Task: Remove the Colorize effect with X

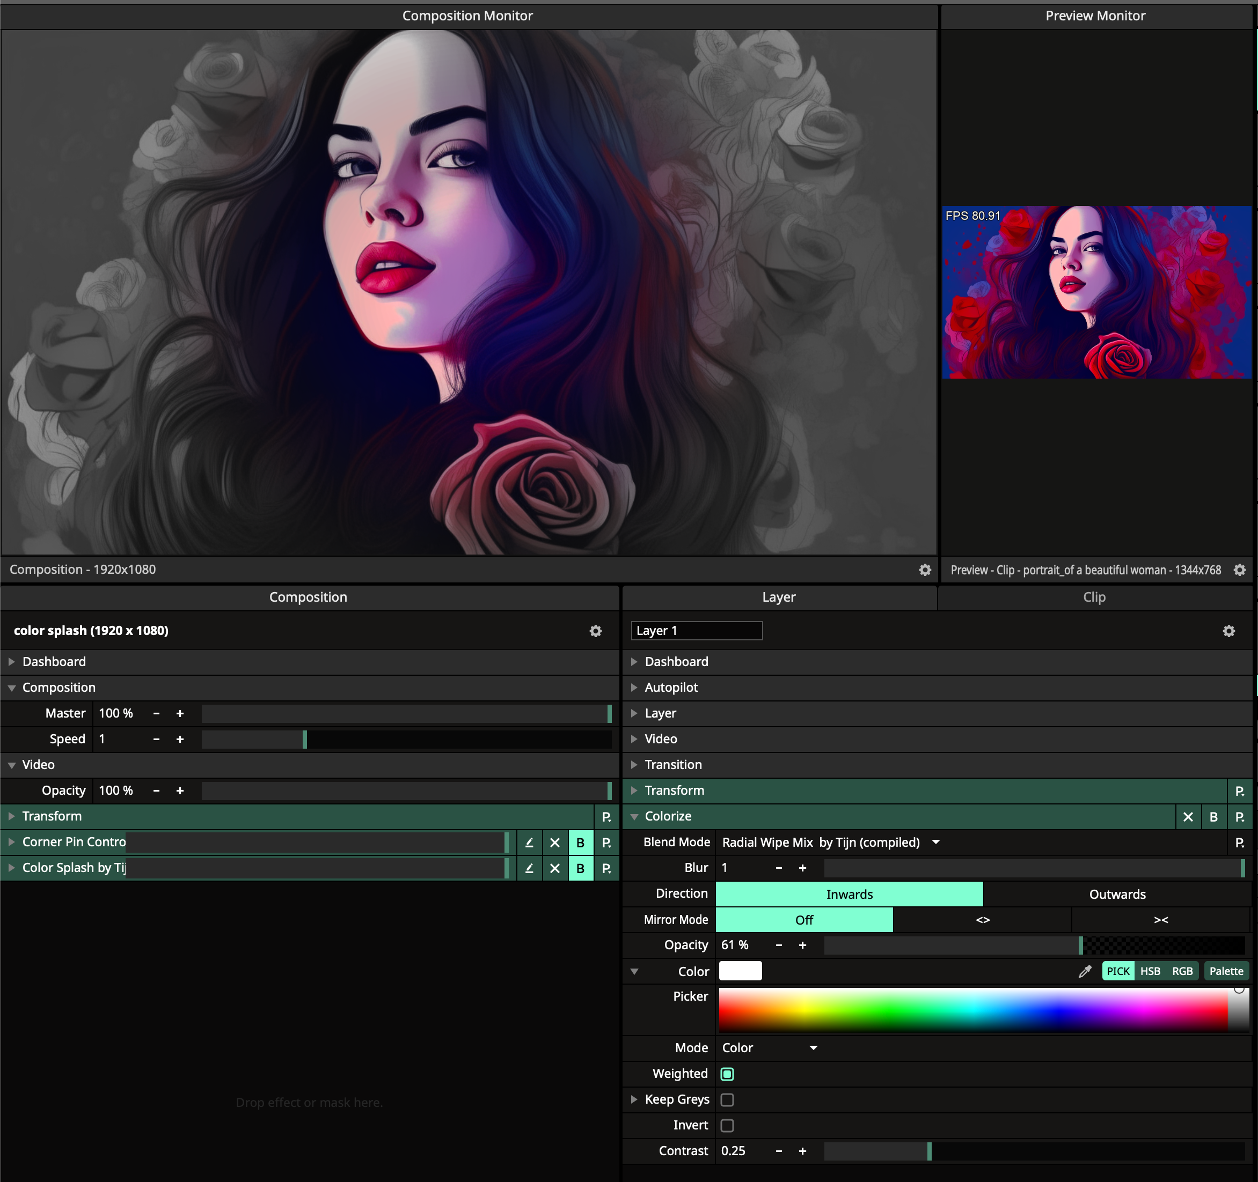Action: [x=1188, y=817]
